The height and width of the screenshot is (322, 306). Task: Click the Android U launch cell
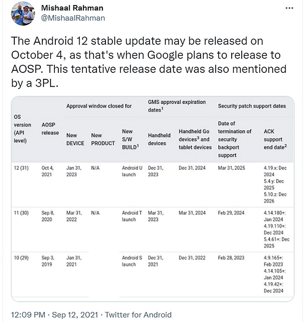click(132, 171)
